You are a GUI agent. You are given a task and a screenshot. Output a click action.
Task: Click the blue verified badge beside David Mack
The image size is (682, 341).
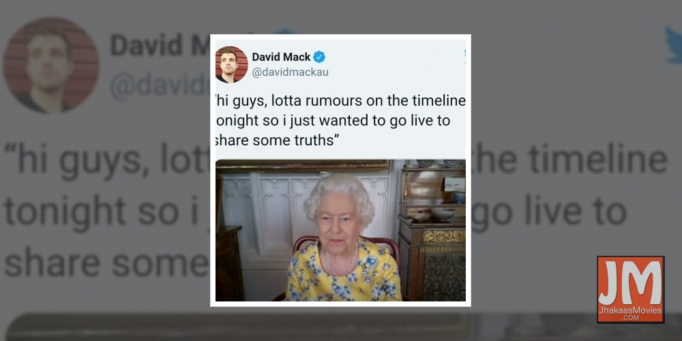(x=319, y=57)
